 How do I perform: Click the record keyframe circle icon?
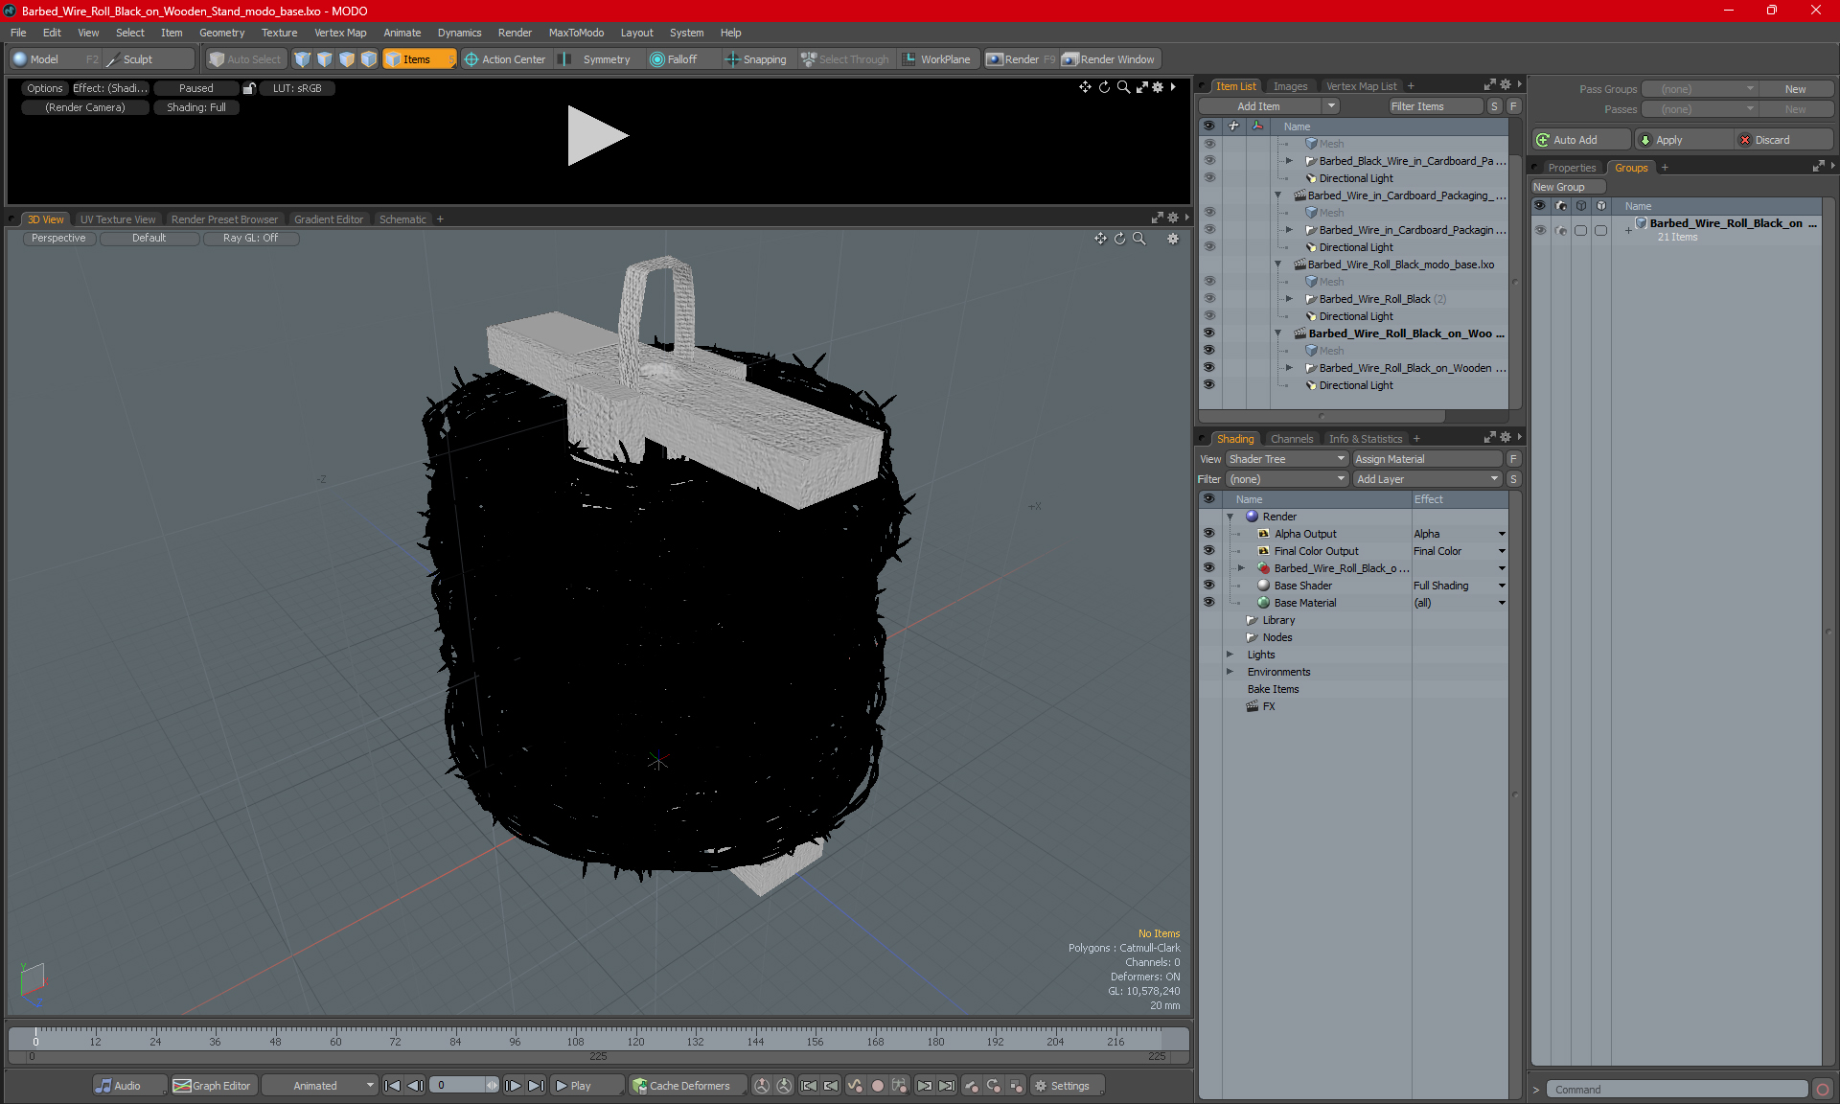877,1086
